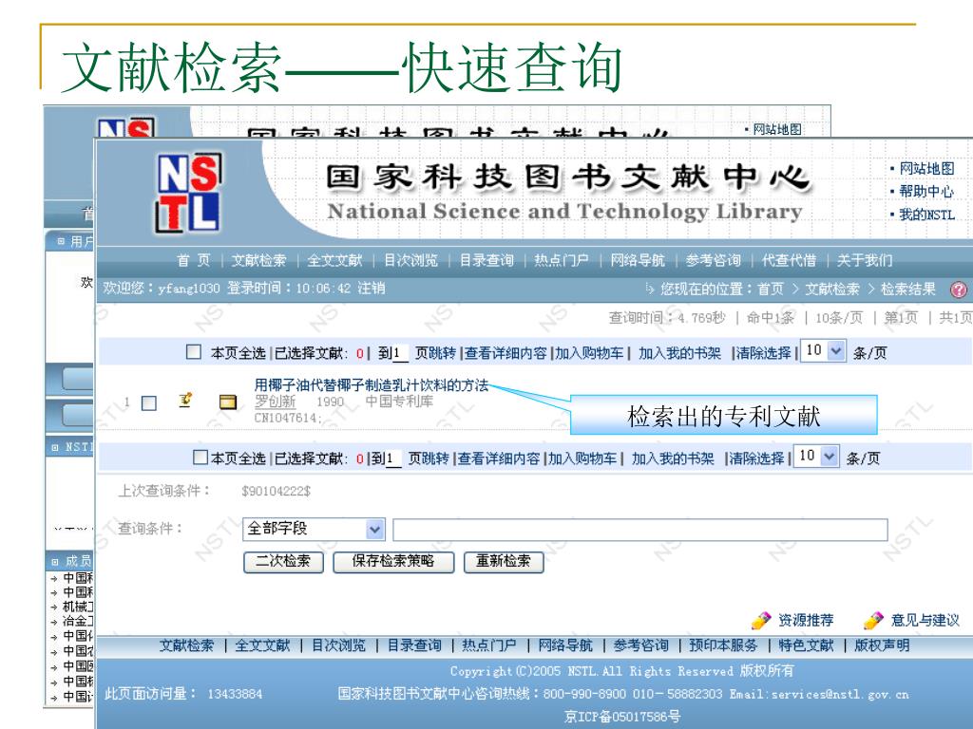Screen dimensions: 973x729
Task: Open 目次浏览 in the main navigation bar
Action: [410, 260]
